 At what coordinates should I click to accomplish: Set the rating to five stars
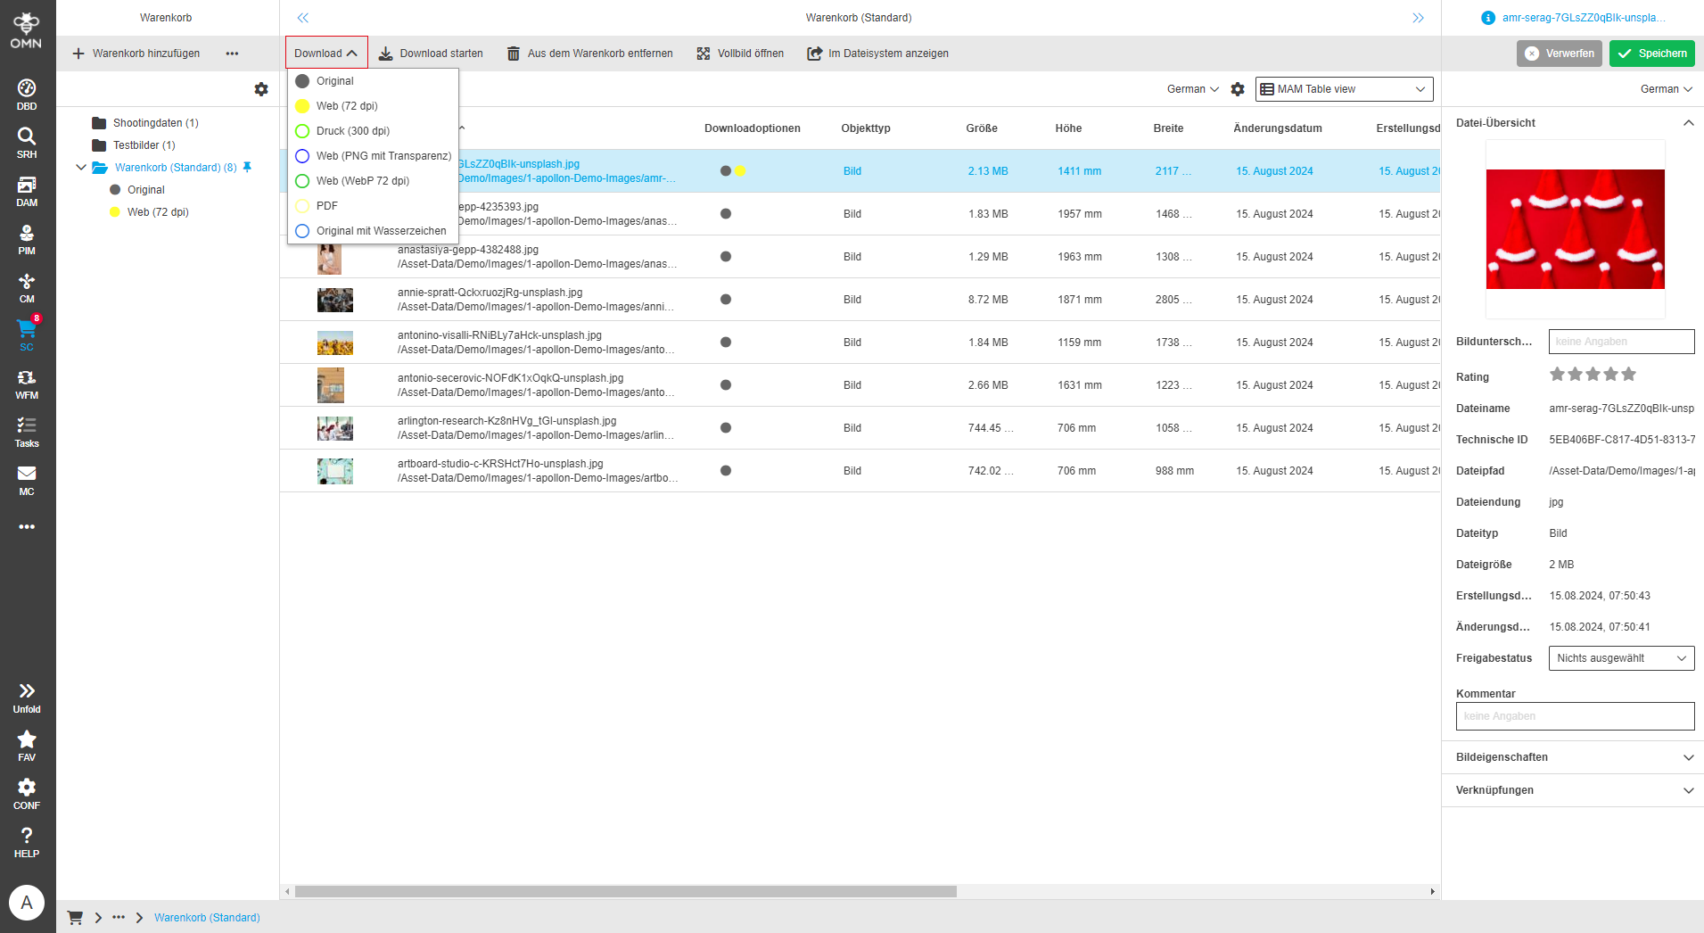tap(1629, 375)
